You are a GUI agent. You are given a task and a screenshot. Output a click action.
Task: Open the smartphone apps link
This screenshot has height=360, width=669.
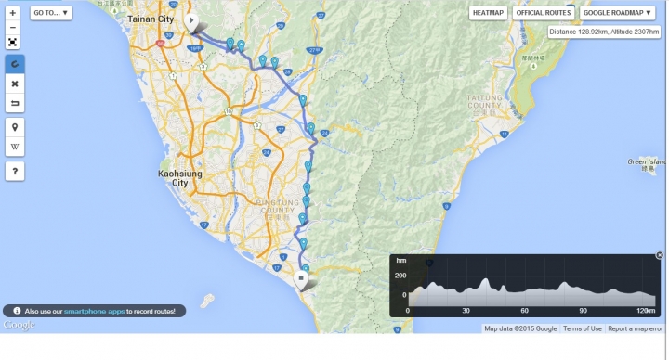pos(94,311)
